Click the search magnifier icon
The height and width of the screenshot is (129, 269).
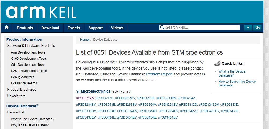(162, 27)
